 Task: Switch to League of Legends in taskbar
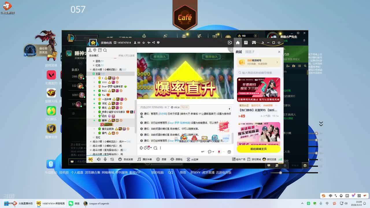point(96,203)
